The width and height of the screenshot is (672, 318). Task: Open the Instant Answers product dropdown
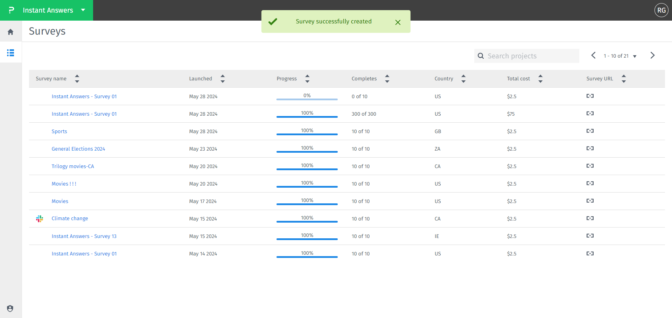click(x=83, y=10)
